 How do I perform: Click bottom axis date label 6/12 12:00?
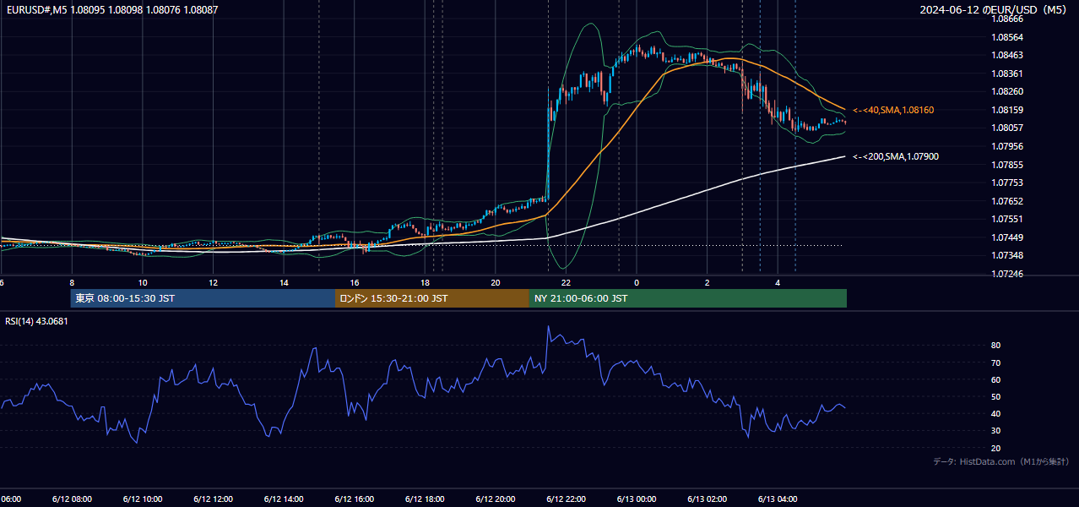coord(213,499)
